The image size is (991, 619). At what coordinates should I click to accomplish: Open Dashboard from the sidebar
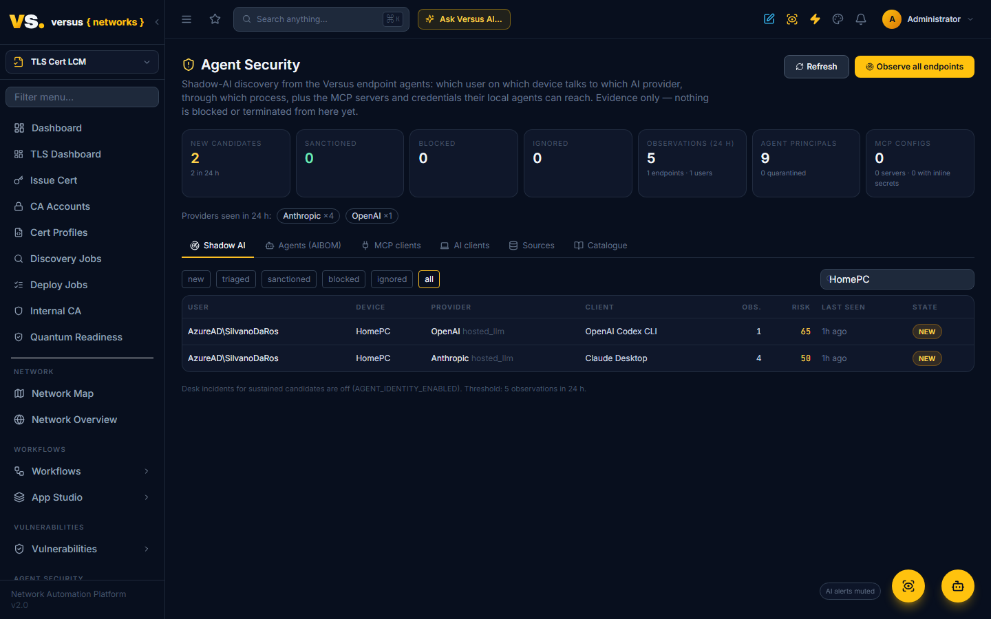83,128
